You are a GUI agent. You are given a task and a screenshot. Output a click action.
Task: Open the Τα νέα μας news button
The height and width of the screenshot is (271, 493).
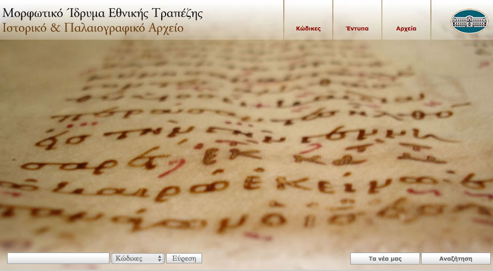[x=385, y=258]
